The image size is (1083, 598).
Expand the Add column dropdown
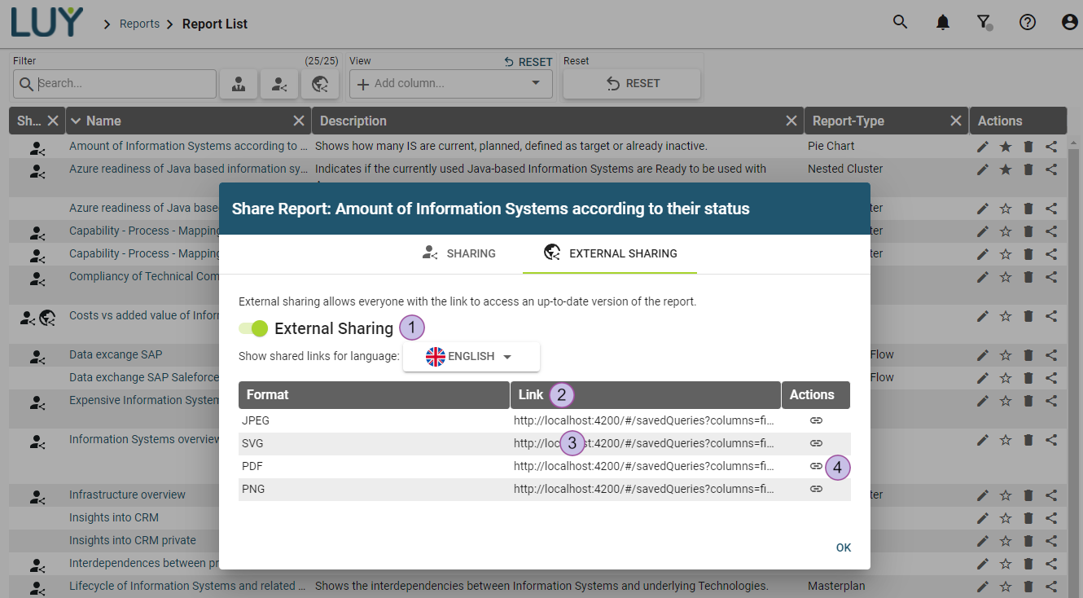pyautogui.click(x=535, y=83)
